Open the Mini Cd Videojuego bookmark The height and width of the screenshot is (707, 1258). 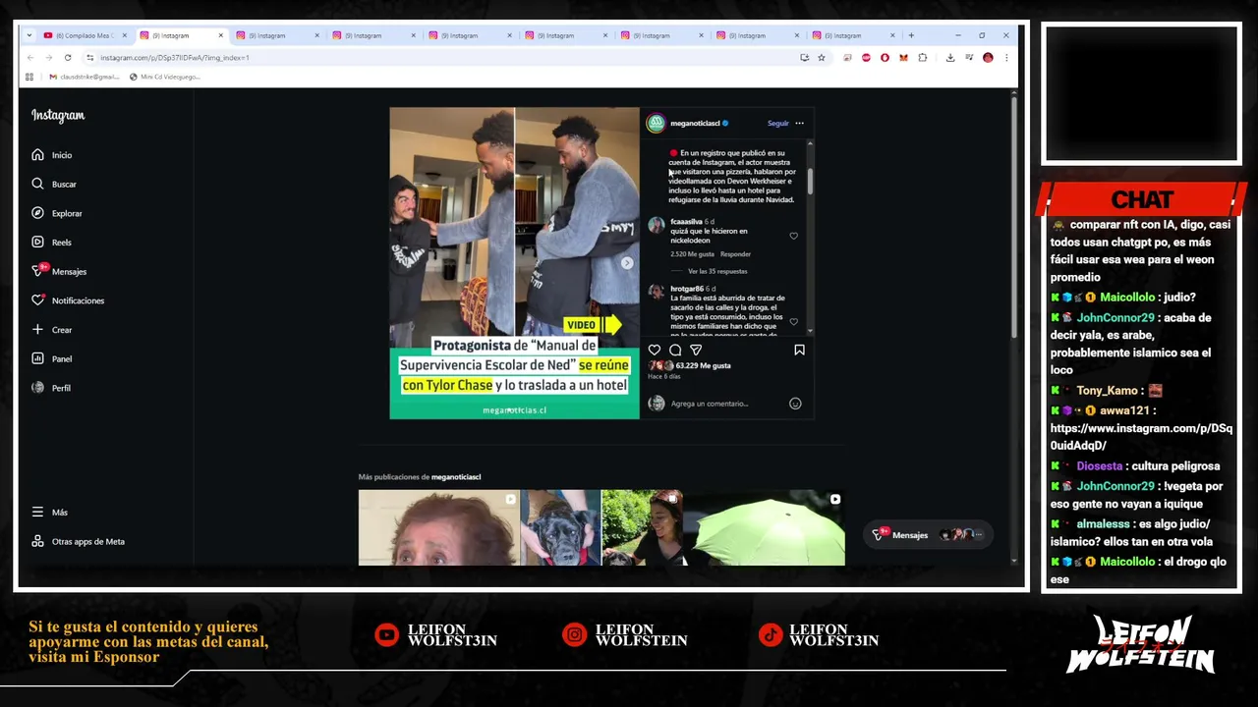coord(165,77)
